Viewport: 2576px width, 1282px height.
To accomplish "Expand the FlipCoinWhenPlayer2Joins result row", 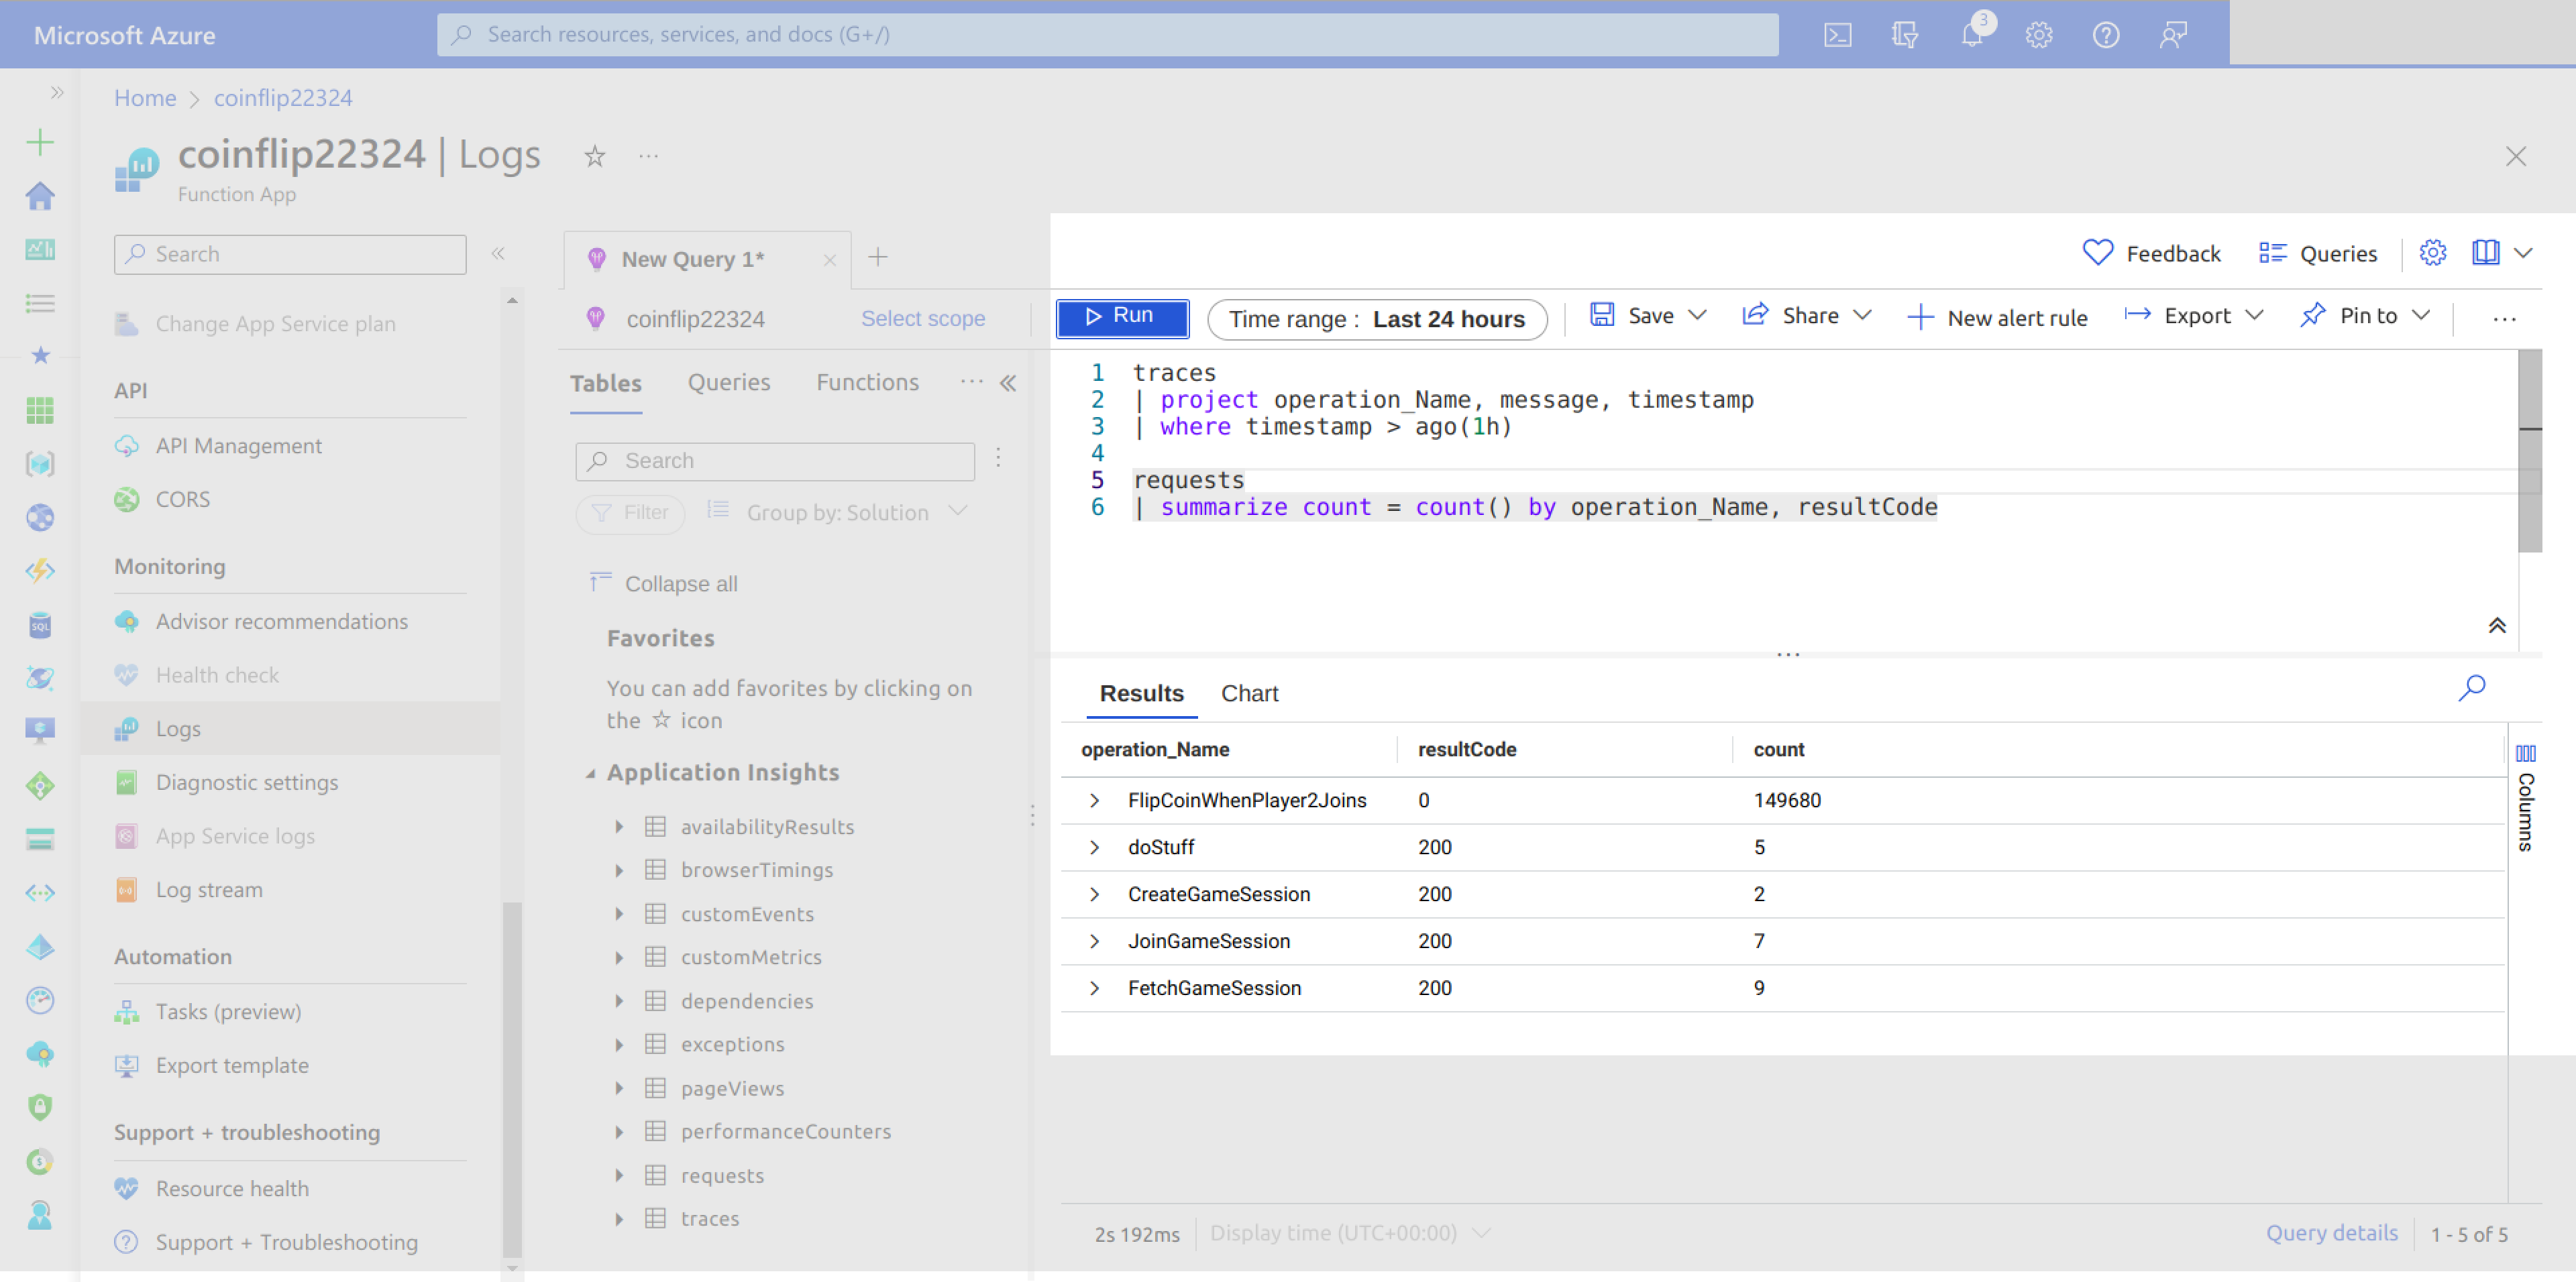I will coord(1094,801).
